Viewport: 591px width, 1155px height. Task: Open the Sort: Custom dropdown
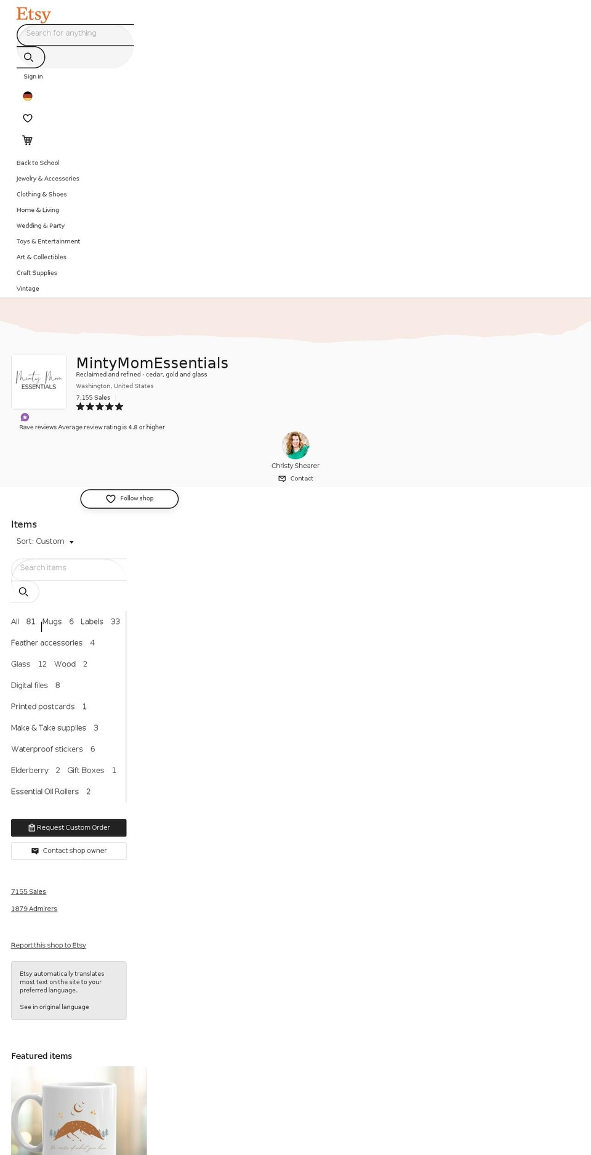pos(46,541)
